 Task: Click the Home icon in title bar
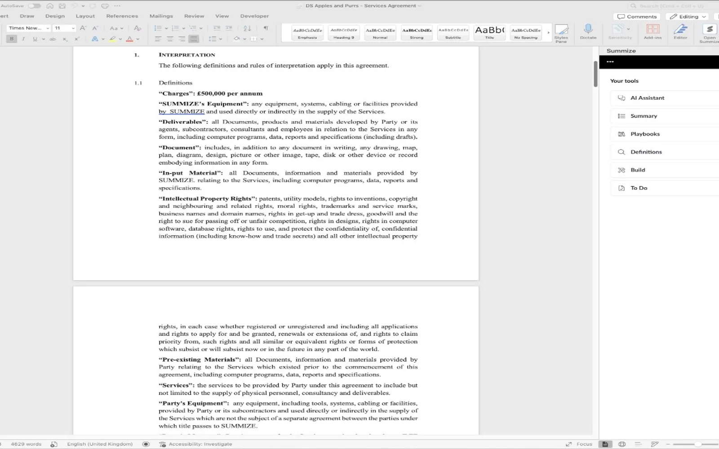click(50, 6)
